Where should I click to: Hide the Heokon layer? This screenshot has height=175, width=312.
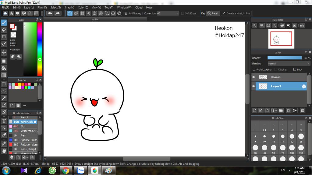click(x=253, y=77)
